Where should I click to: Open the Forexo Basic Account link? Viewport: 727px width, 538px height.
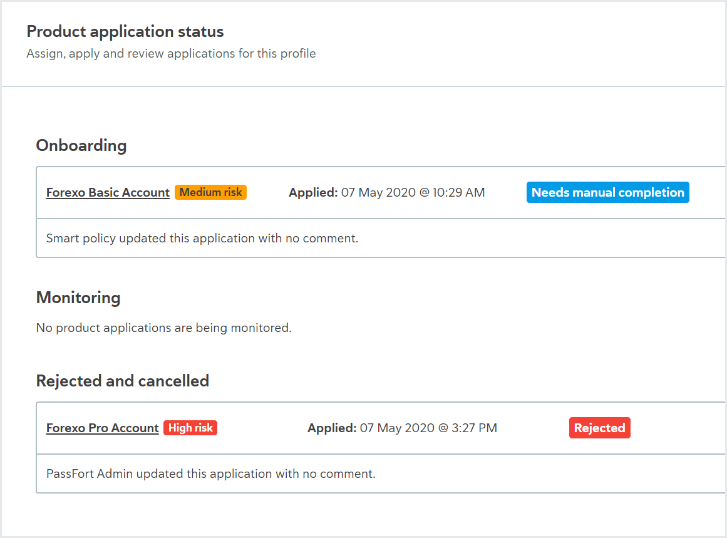coord(108,192)
